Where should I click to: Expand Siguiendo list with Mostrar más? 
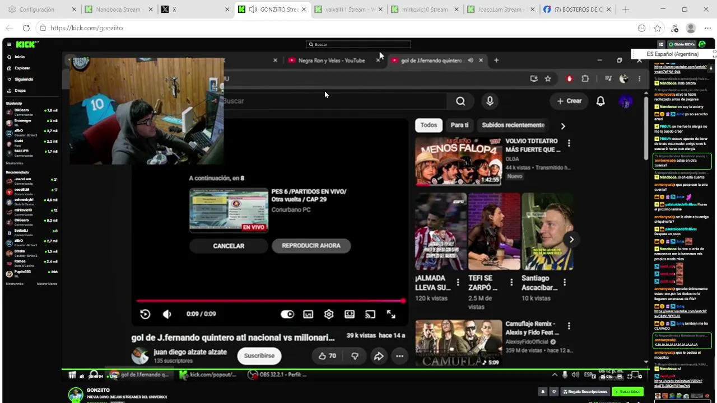tap(15, 163)
